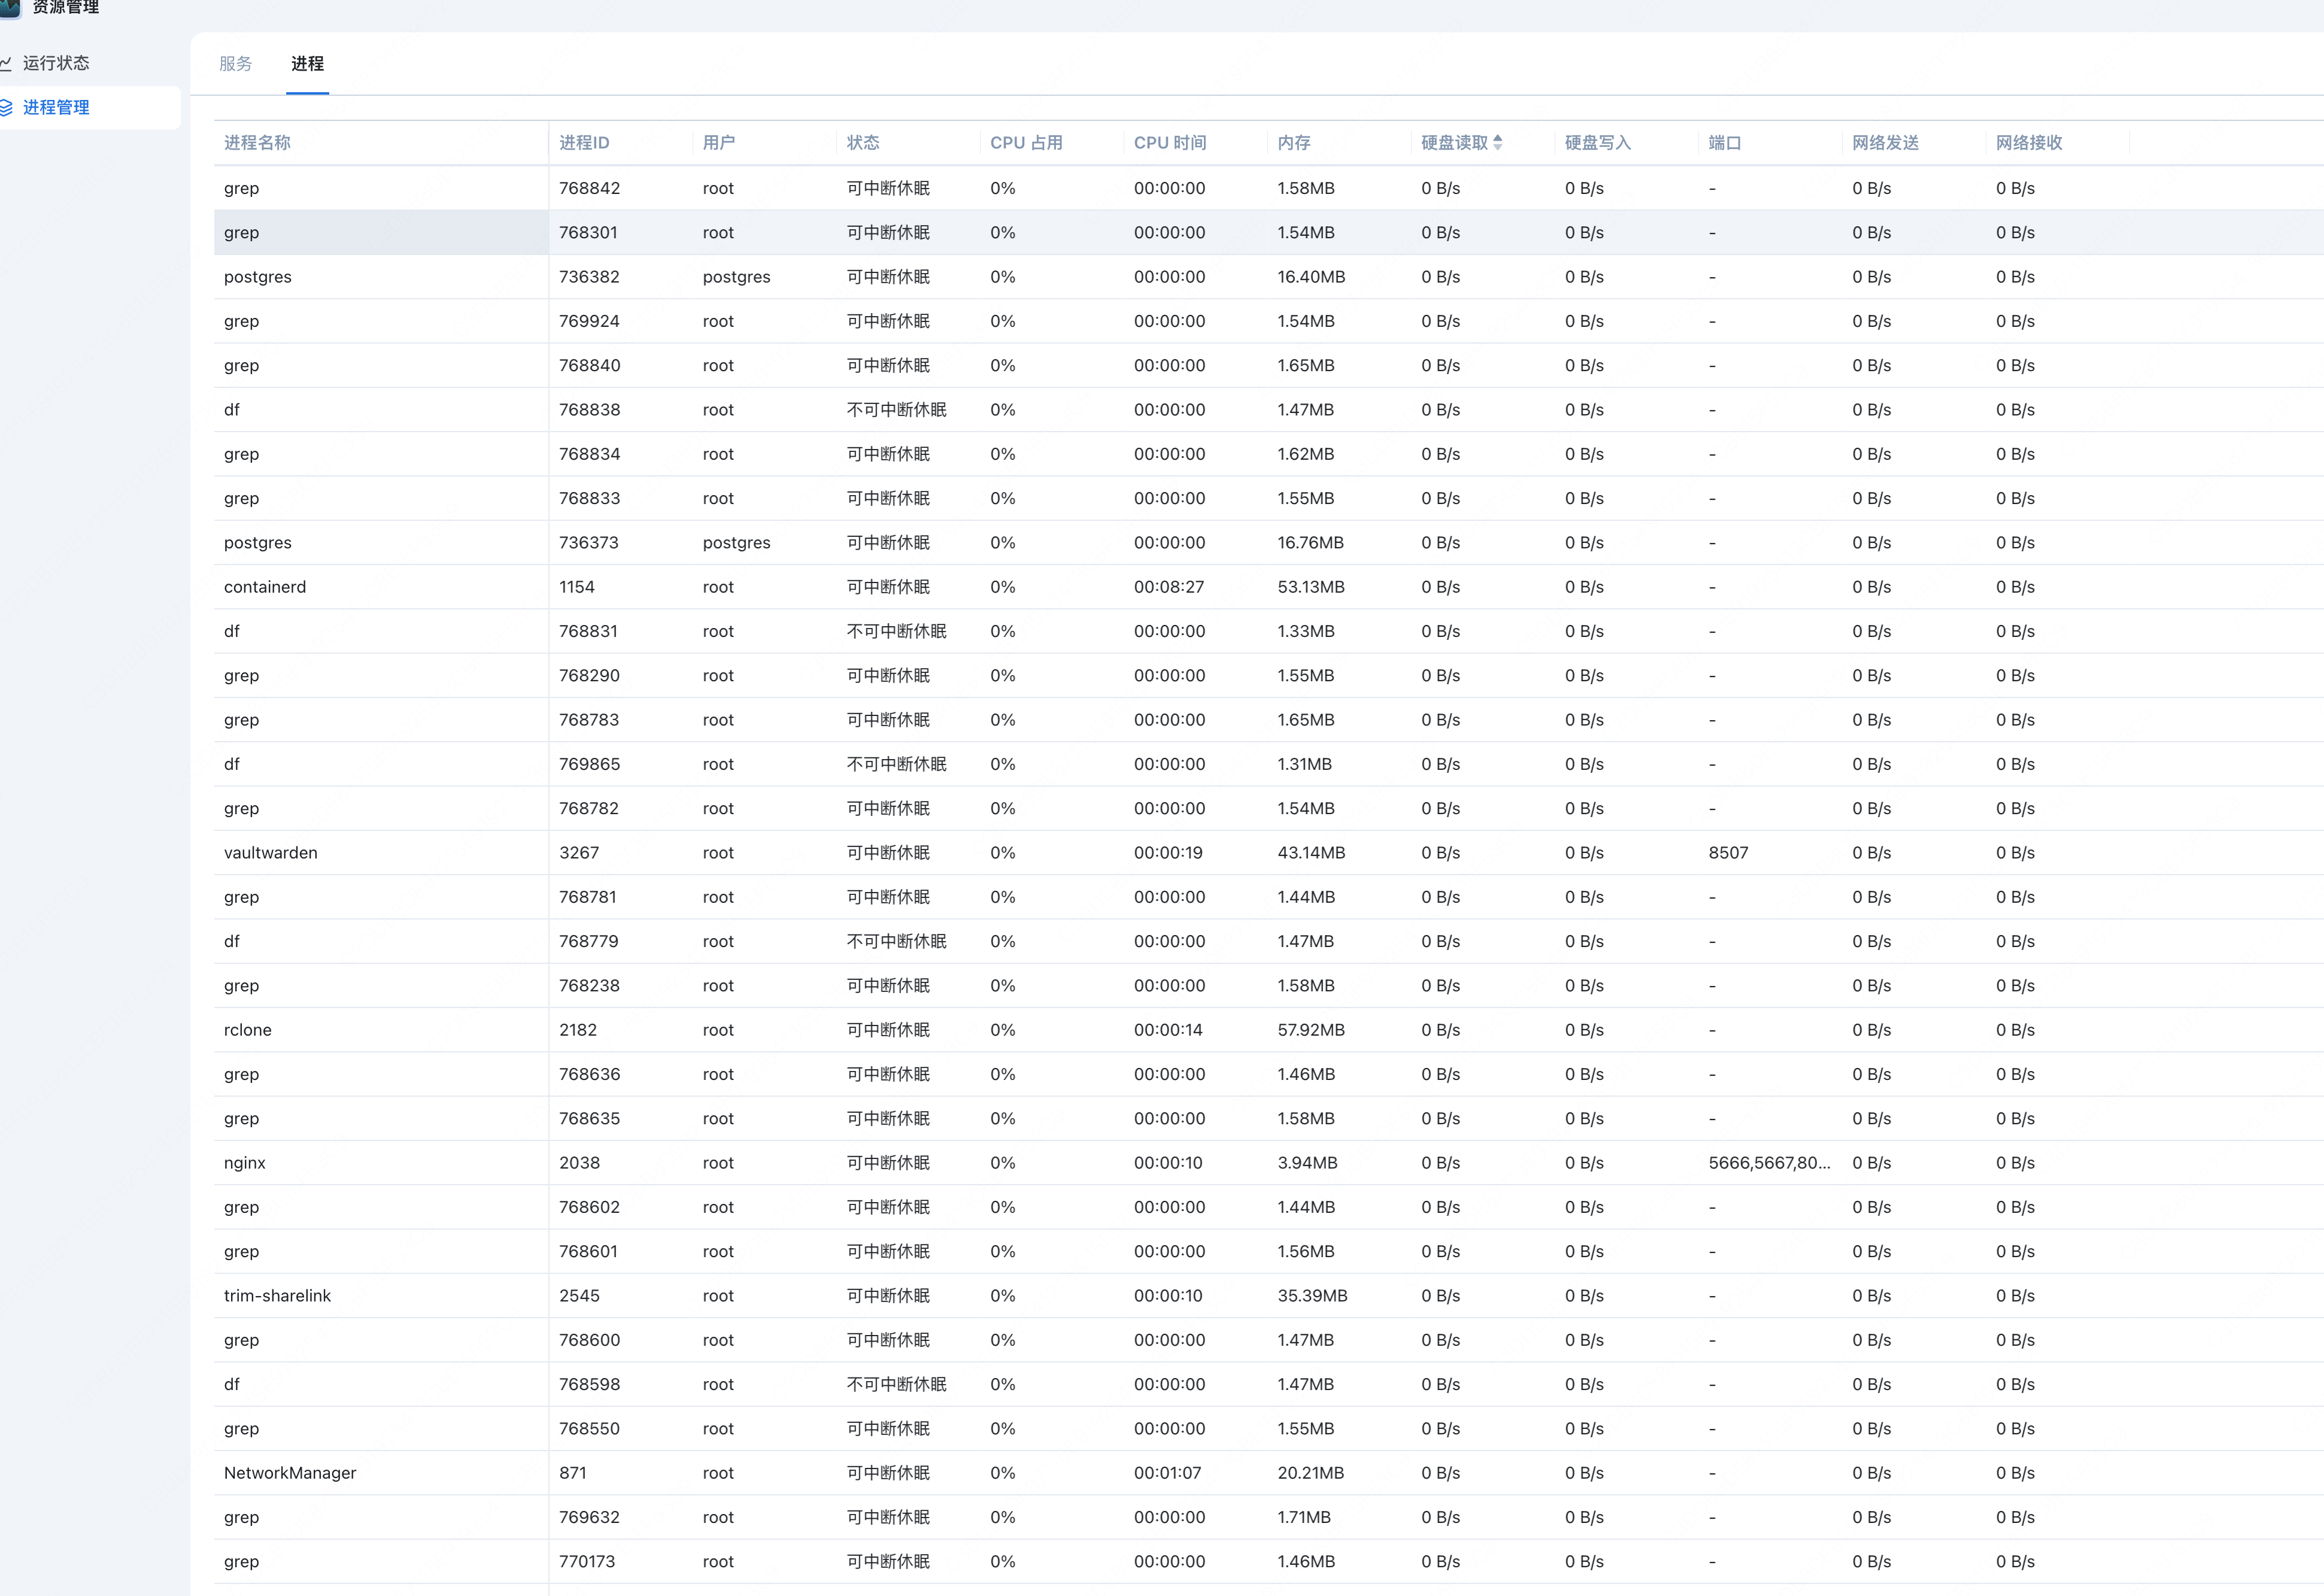The width and height of the screenshot is (2324, 1596).
Task: Select the containerd process row
Action: 265,587
